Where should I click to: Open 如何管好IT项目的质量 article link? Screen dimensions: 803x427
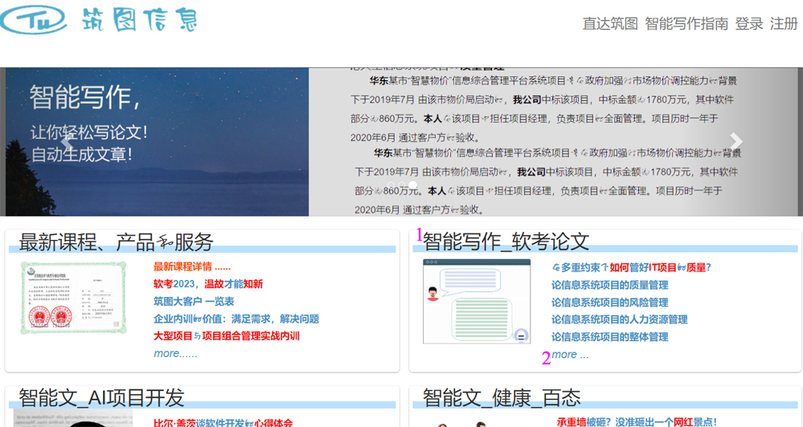632,267
